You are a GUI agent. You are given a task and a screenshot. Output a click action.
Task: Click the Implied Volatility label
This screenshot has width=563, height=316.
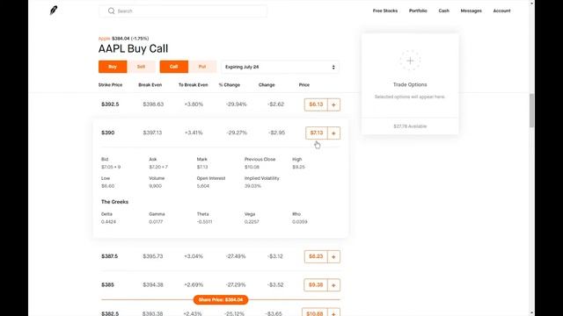click(x=262, y=178)
